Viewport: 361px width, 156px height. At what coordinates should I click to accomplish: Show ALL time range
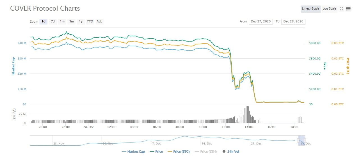[99, 22]
